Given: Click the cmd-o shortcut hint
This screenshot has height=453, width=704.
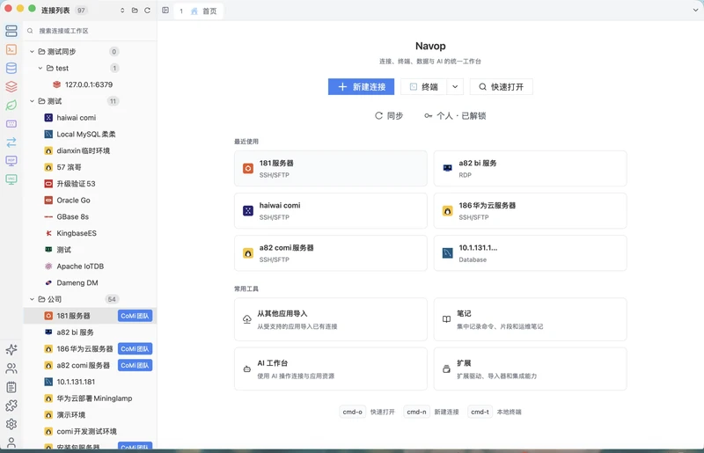Looking at the screenshot, I should point(352,412).
